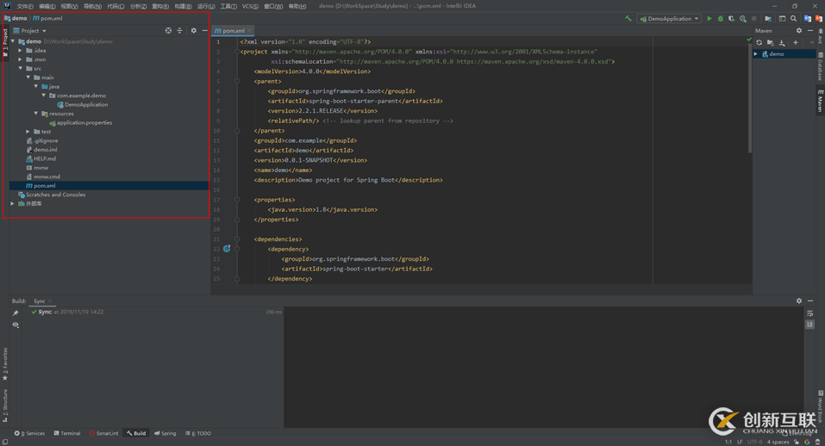Open Project panel settings gear
825x446 pixels.
[x=193, y=31]
